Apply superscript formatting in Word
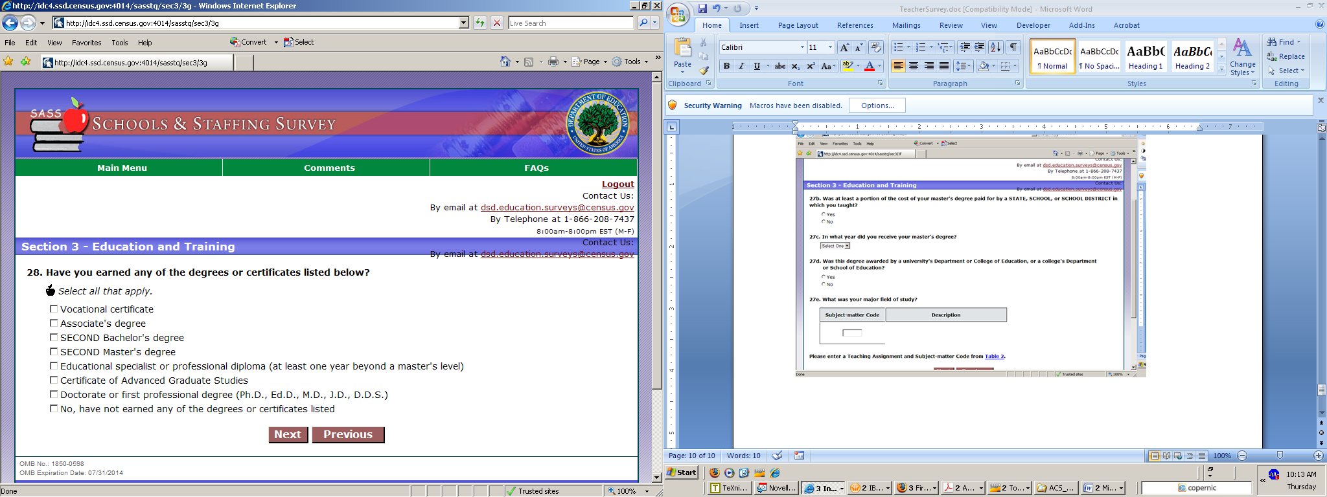 [x=809, y=66]
